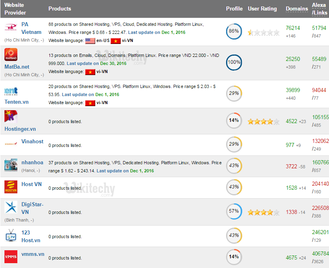The image size is (329, 268).
Task: Click the PA Vietnam logo
Action: click(10, 27)
